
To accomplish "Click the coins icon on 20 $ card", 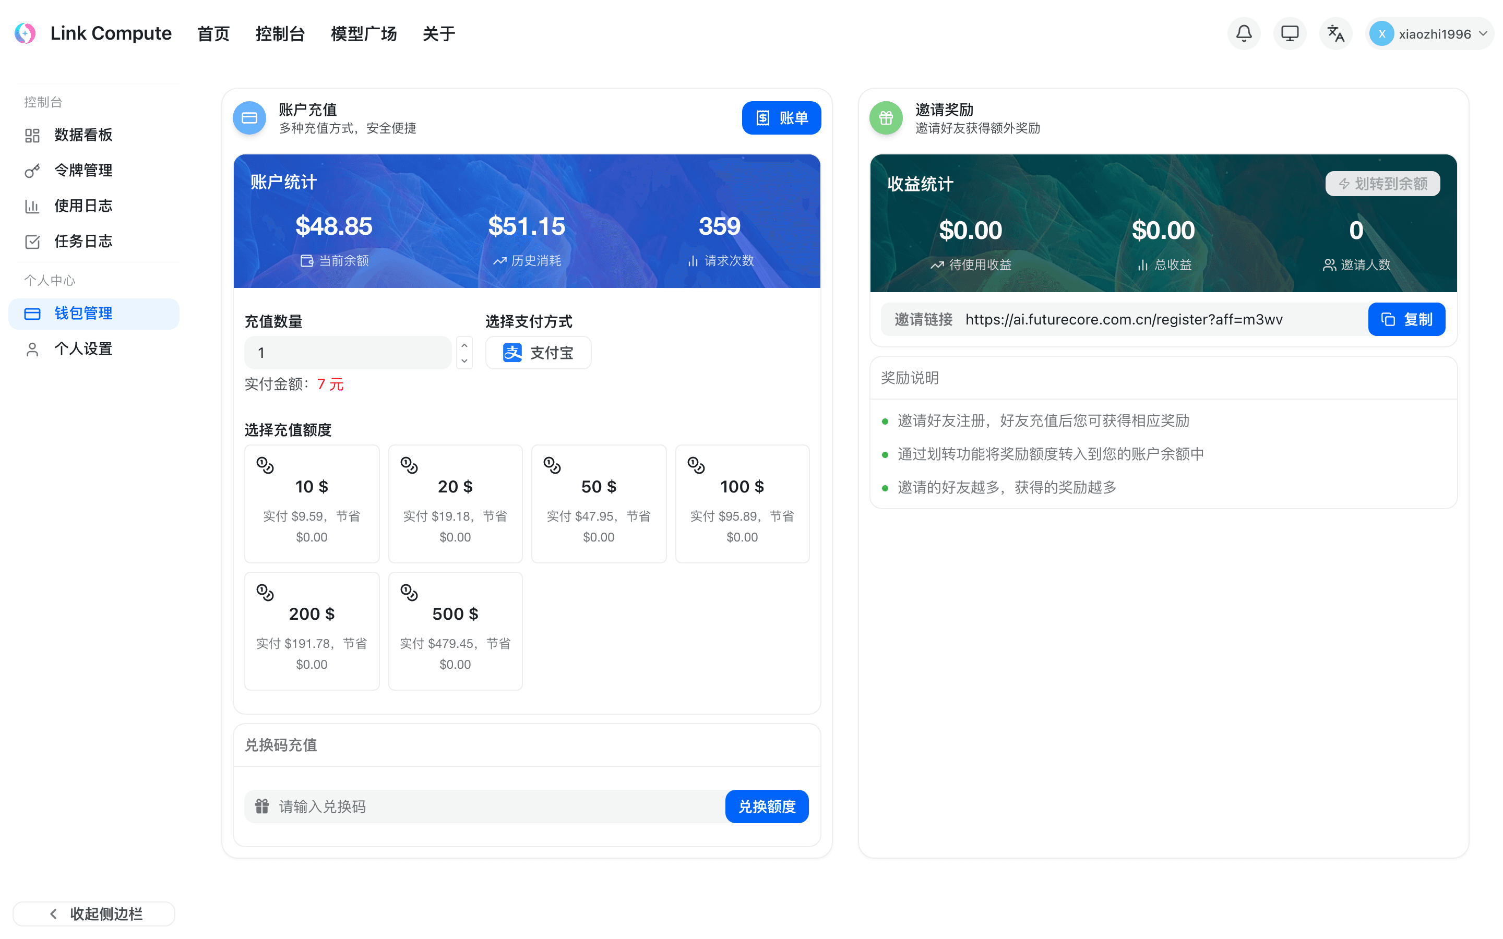I will click(x=409, y=465).
